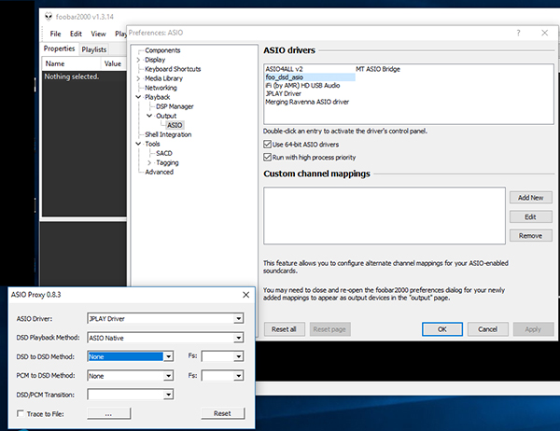560x431 pixels.
Task: Select the ASIO tree item
Action: (x=175, y=125)
